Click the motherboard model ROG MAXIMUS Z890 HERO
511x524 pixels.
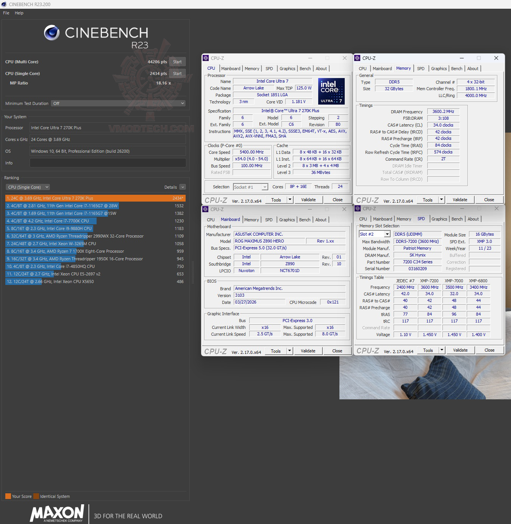point(269,241)
